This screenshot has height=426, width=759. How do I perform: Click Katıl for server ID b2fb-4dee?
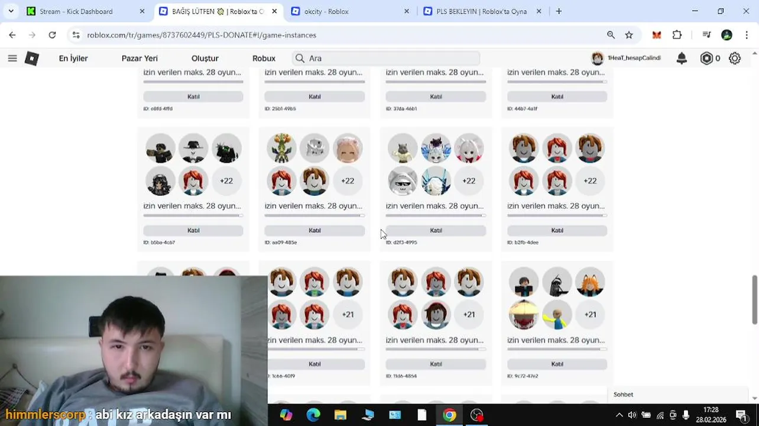(x=557, y=230)
